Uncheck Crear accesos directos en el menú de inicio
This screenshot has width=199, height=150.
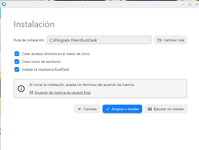click(17, 54)
